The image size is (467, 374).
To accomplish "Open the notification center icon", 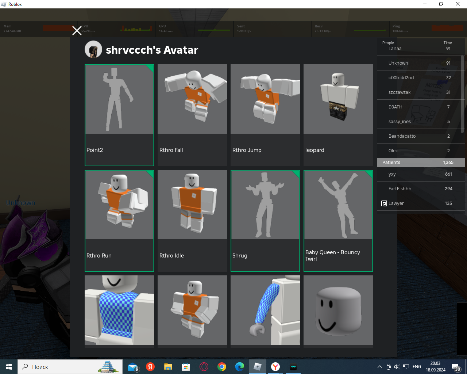I will 456,367.
